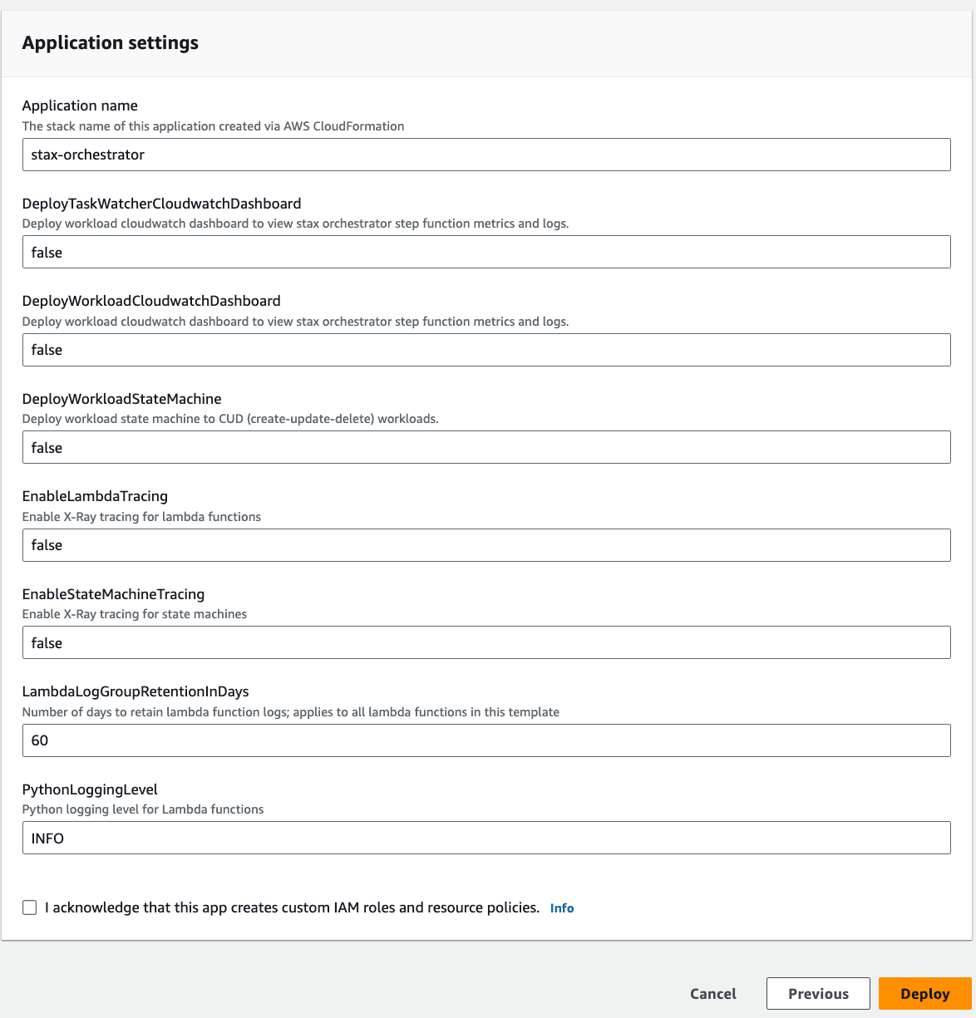Click the orange Deploy button

(x=925, y=994)
